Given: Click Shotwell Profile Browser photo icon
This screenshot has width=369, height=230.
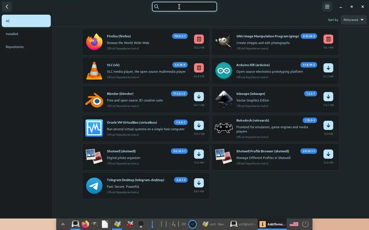Looking at the screenshot, I should coord(224,157).
